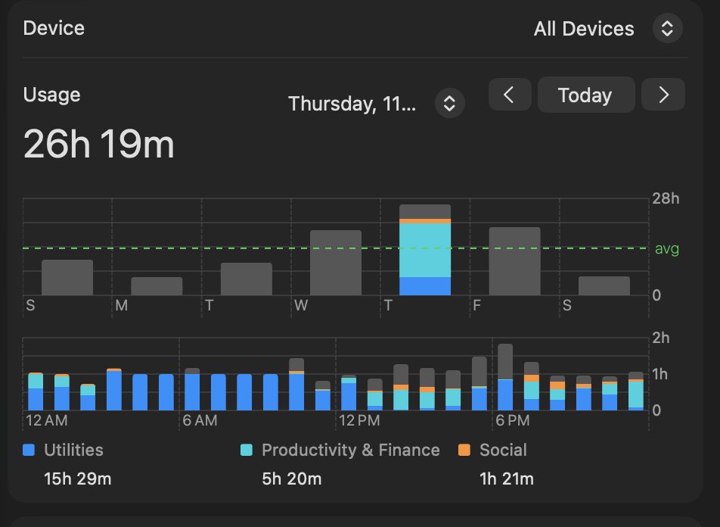
Task: Select the Saturday bar at week's end
Action: tap(604, 285)
